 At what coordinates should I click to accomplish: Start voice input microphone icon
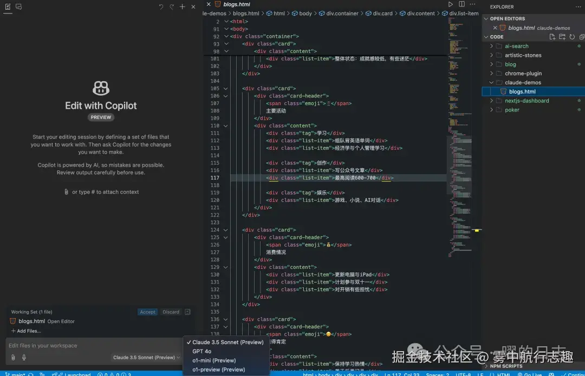(x=24, y=358)
